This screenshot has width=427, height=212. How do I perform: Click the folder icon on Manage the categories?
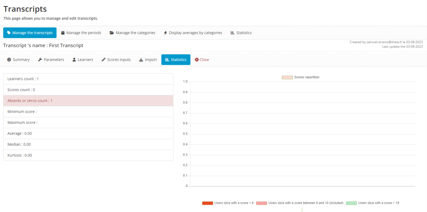(112, 32)
